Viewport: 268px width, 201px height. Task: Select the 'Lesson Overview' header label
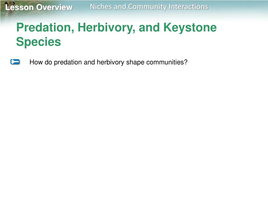click(x=39, y=7)
